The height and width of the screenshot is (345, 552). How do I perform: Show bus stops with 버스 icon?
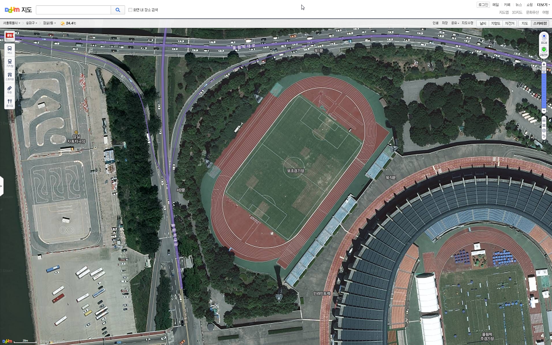[x=10, y=50]
